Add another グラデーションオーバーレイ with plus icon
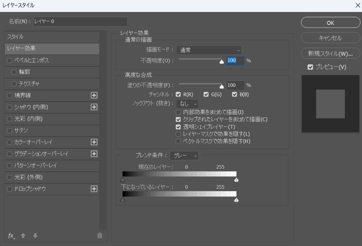 [94, 154]
